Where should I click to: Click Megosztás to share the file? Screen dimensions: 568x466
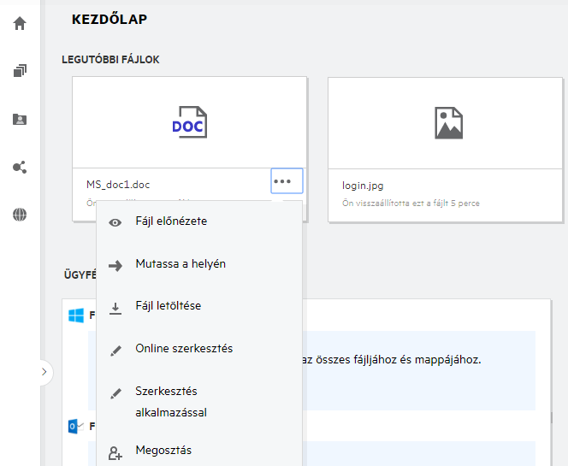(x=163, y=451)
